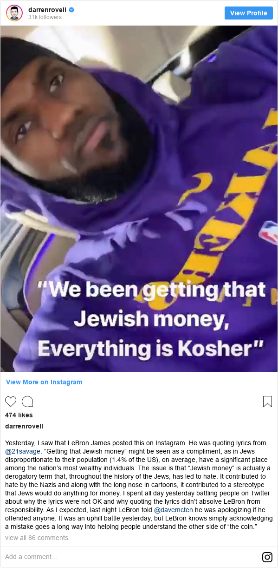This screenshot has width=278, height=573.
Task: Click the 474 likes count
Action: point(19,415)
